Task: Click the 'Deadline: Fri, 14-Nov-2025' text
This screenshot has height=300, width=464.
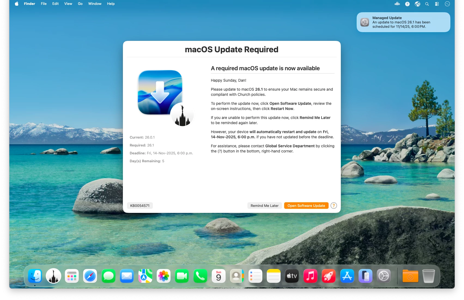Action: 161,153
